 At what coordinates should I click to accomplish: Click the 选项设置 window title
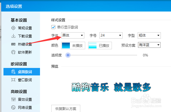[x=14, y=6]
